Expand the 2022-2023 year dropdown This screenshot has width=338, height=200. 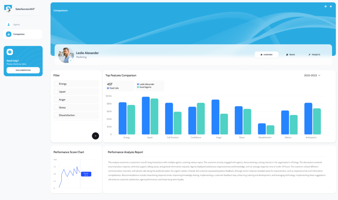312,75
